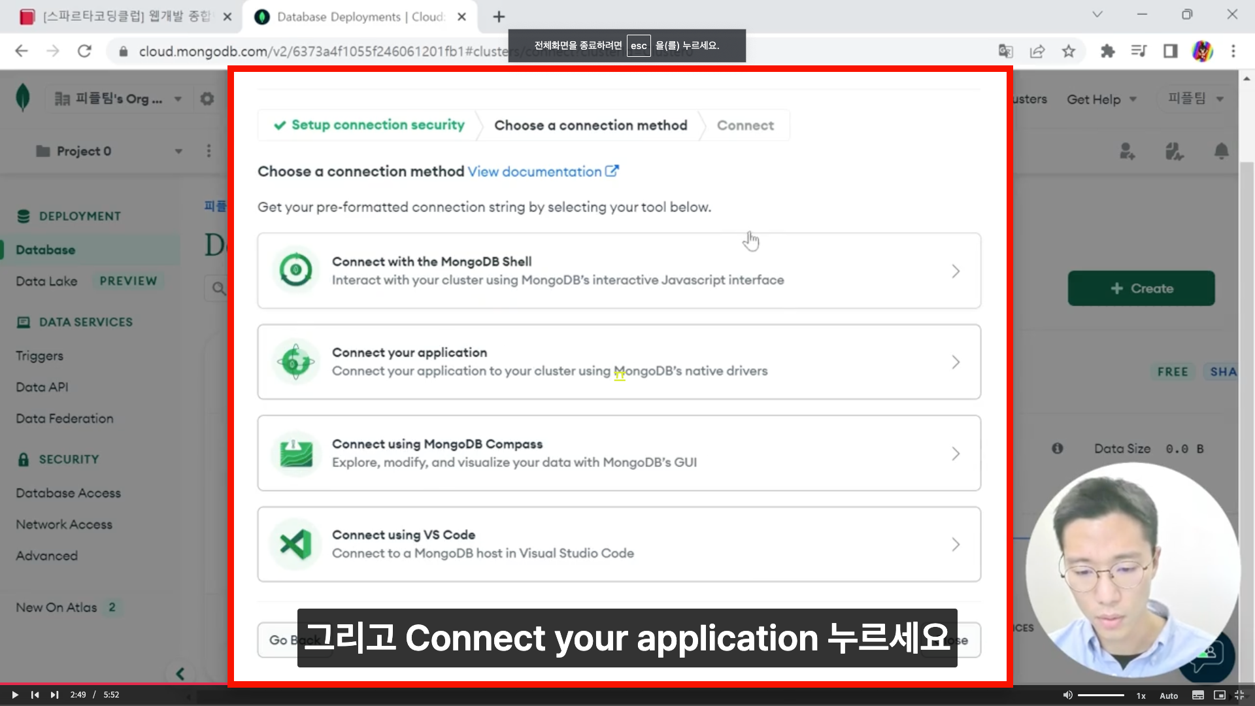Open Database Access in sidebar

pyautogui.click(x=68, y=493)
